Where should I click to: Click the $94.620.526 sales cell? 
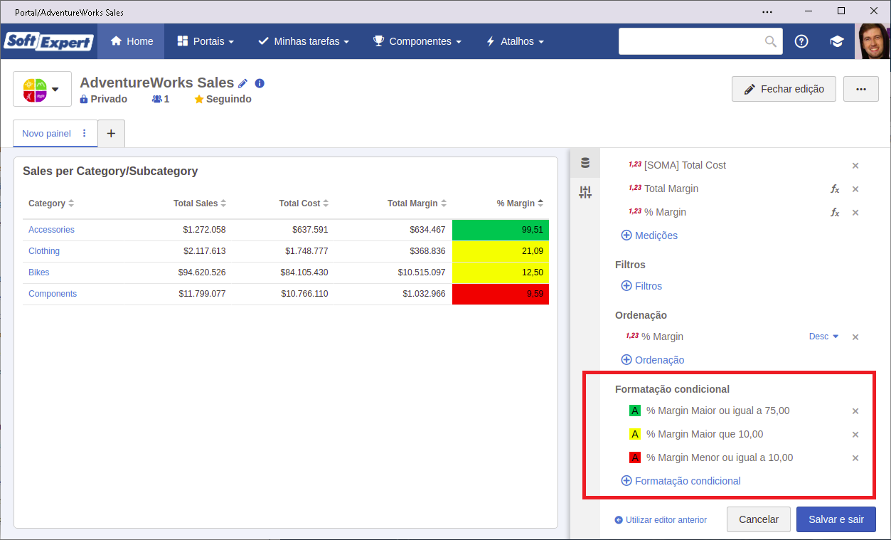click(x=202, y=272)
